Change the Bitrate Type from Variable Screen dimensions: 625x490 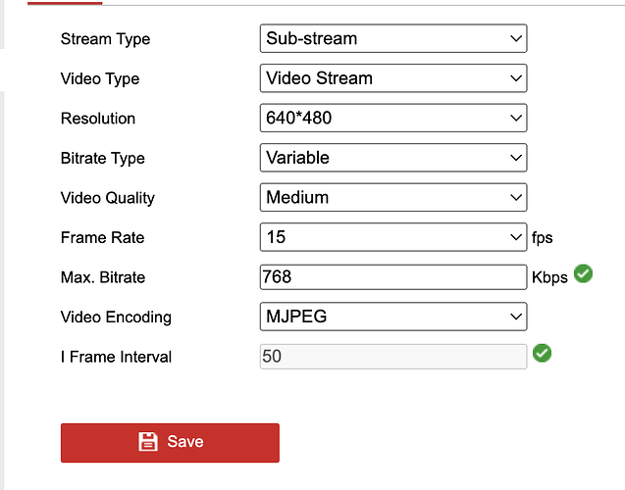[393, 158]
